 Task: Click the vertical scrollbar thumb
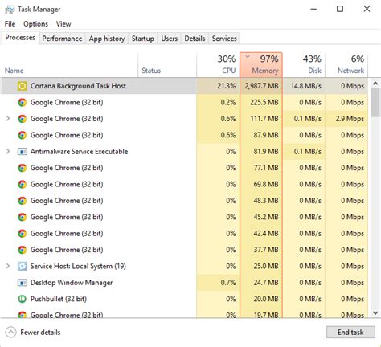(x=375, y=103)
